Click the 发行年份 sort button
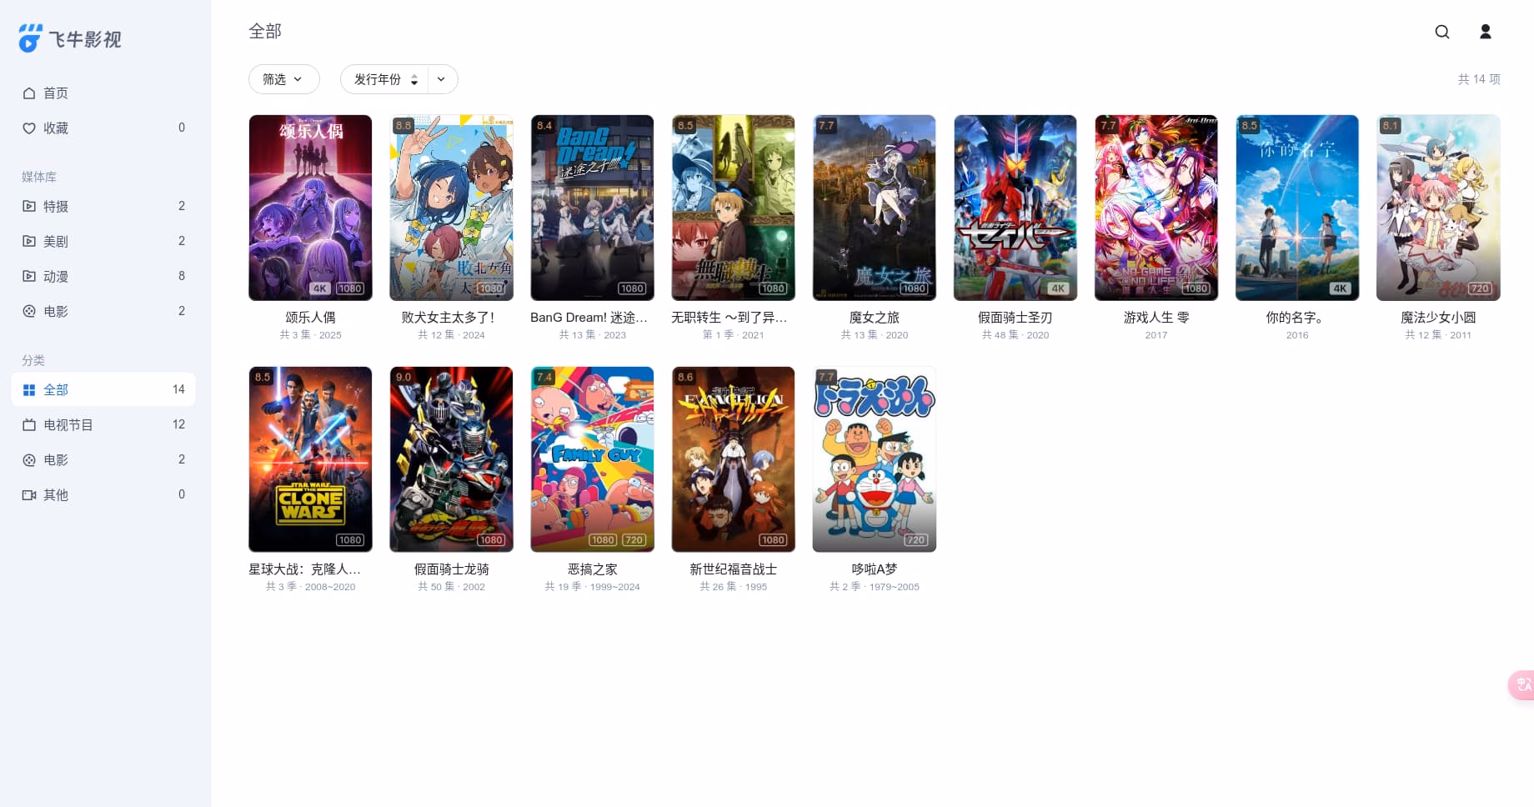Viewport: 1534px width, 807px height. point(384,79)
